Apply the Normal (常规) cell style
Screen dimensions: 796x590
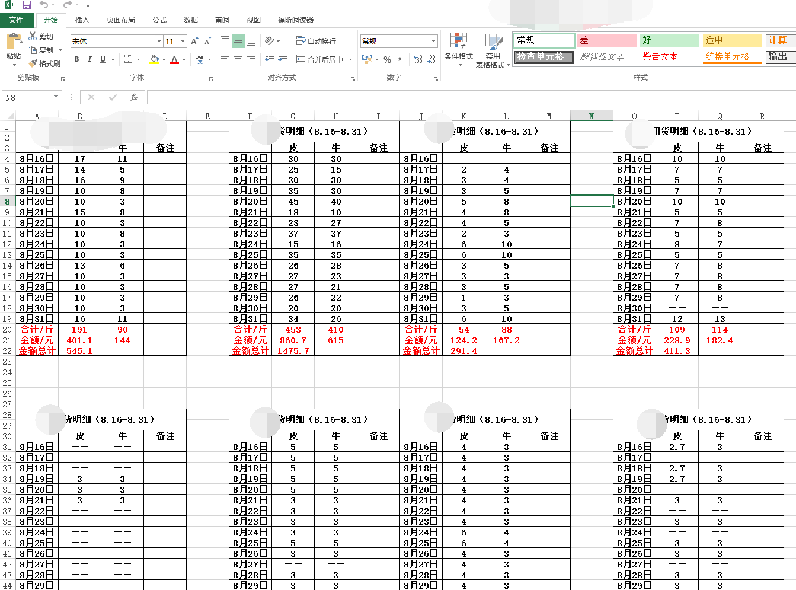[544, 40]
